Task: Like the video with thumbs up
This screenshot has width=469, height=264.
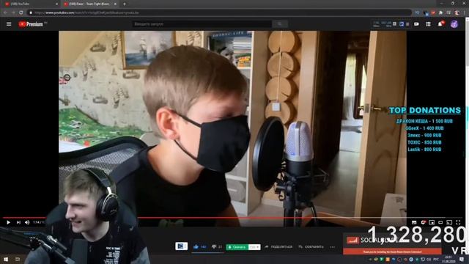Action: pyautogui.click(x=200, y=247)
